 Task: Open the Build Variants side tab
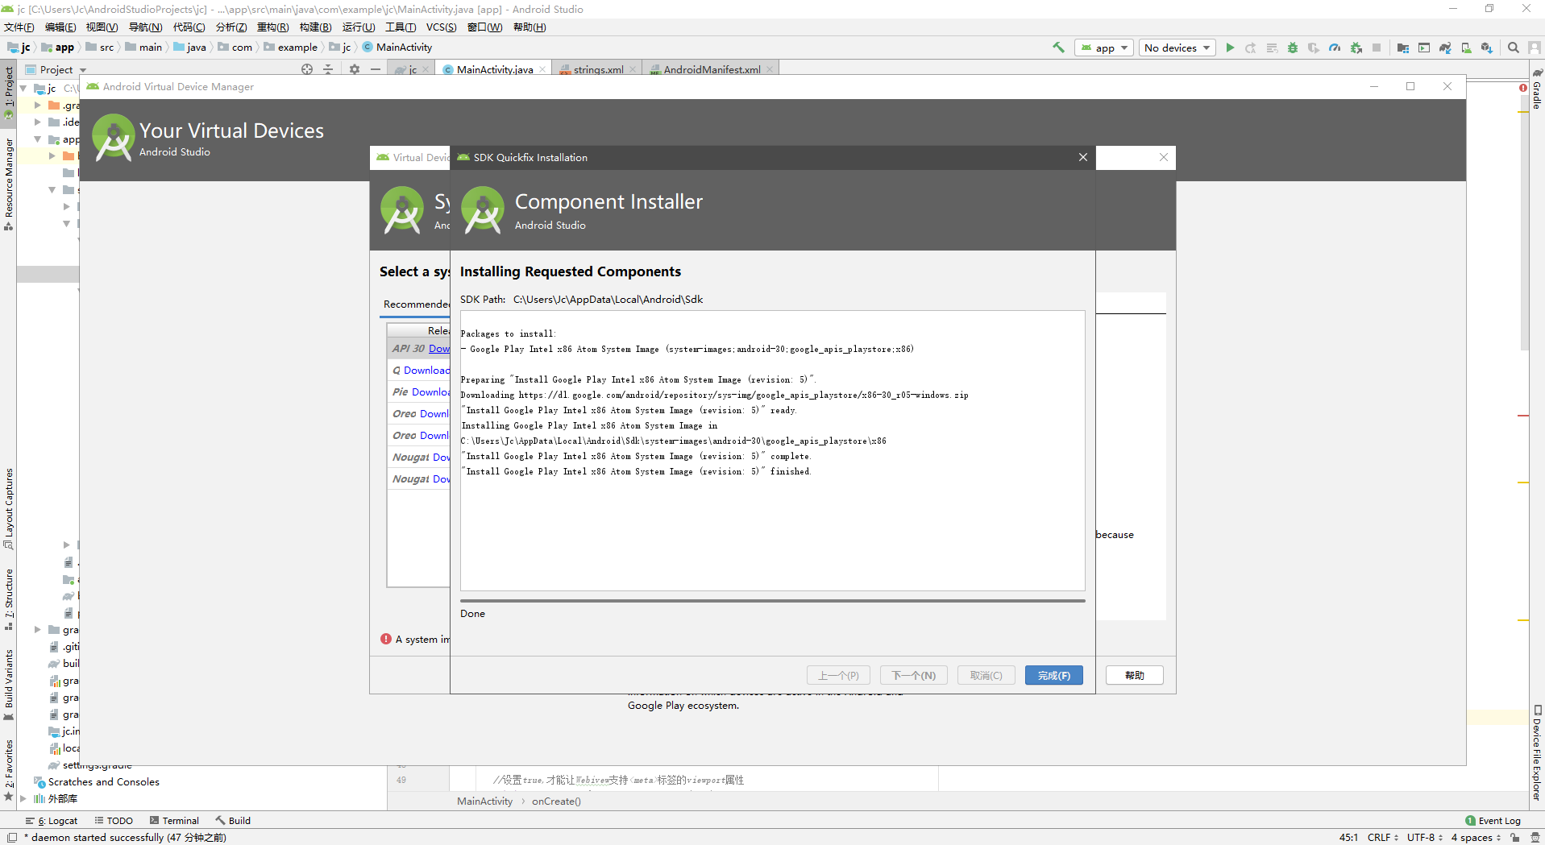9,685
